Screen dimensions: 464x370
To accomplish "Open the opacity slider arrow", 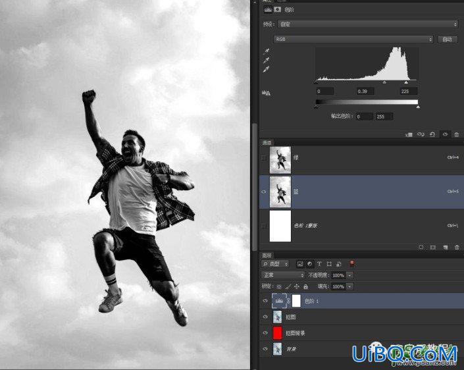I will coord(349,275).
